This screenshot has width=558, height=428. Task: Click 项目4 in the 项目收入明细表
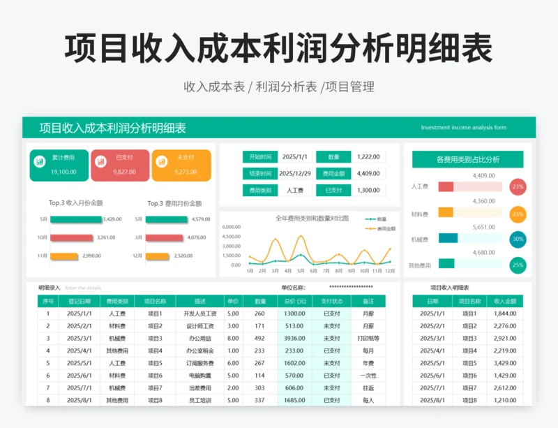pyautogui.click(x=469, y=351)
